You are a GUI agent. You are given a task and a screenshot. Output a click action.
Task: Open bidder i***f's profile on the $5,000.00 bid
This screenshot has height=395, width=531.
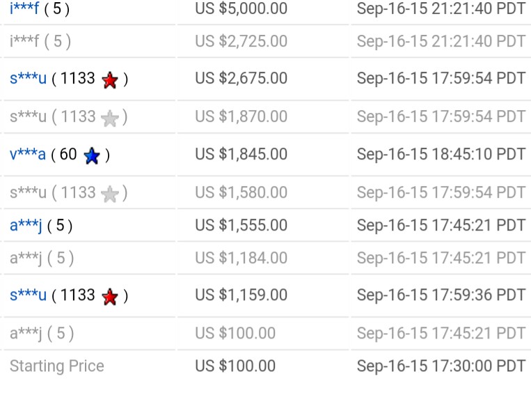tap(24, 9)
